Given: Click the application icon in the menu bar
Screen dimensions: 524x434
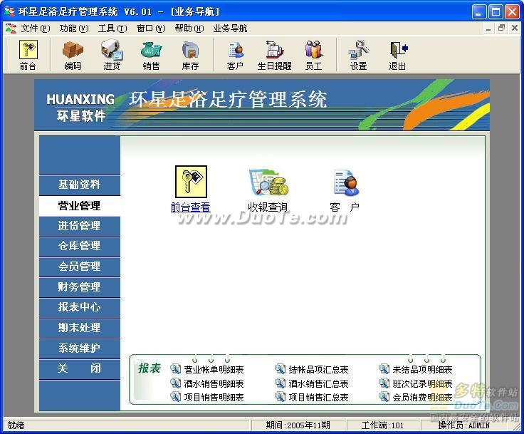Looking at the screenshot, I should tap(11, 29).
